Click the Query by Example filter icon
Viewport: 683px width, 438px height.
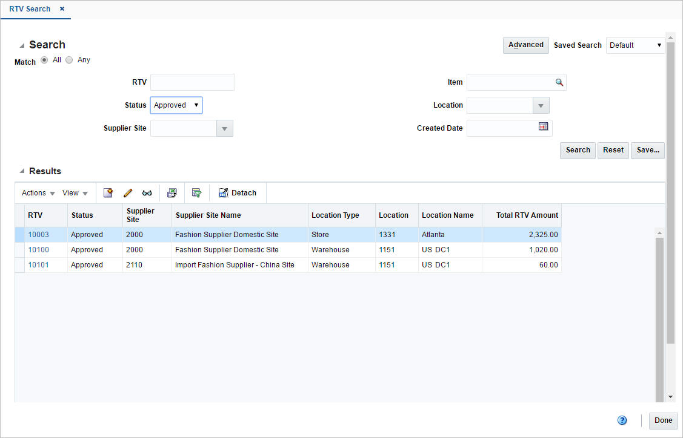[196, 193]
